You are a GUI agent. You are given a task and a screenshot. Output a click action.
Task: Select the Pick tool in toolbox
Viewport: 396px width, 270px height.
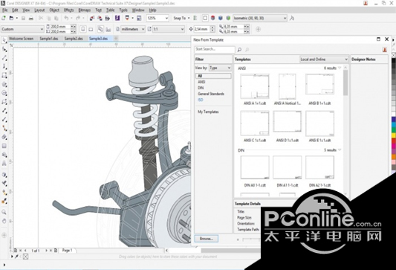(x=4, y=40)
